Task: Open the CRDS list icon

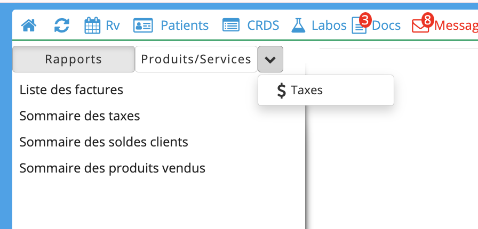Action: tap(231, 25)
